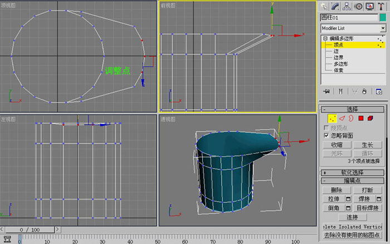The width and height of the screenshot is (390, 244).
Task: Click the 光环 button
Action: (337, 153)
